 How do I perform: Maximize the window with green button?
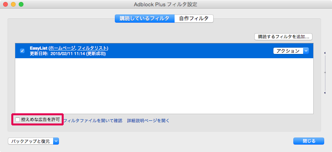[21, 4]
